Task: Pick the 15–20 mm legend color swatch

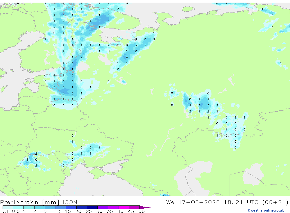Action: click(71, 207)
